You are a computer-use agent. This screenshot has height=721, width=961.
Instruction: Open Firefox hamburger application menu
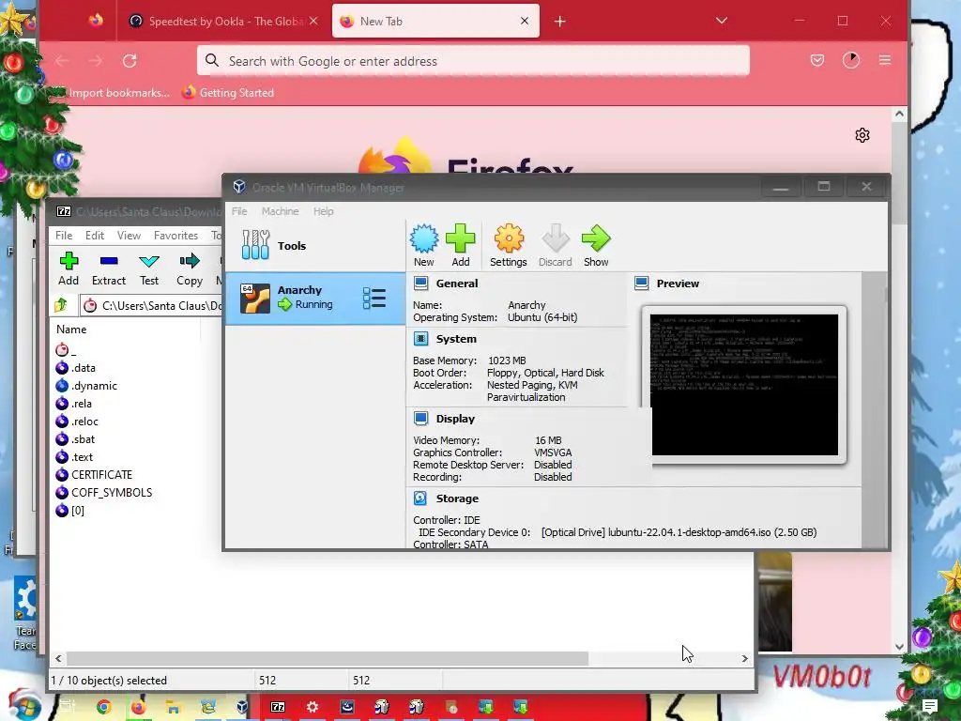point(885,60)
